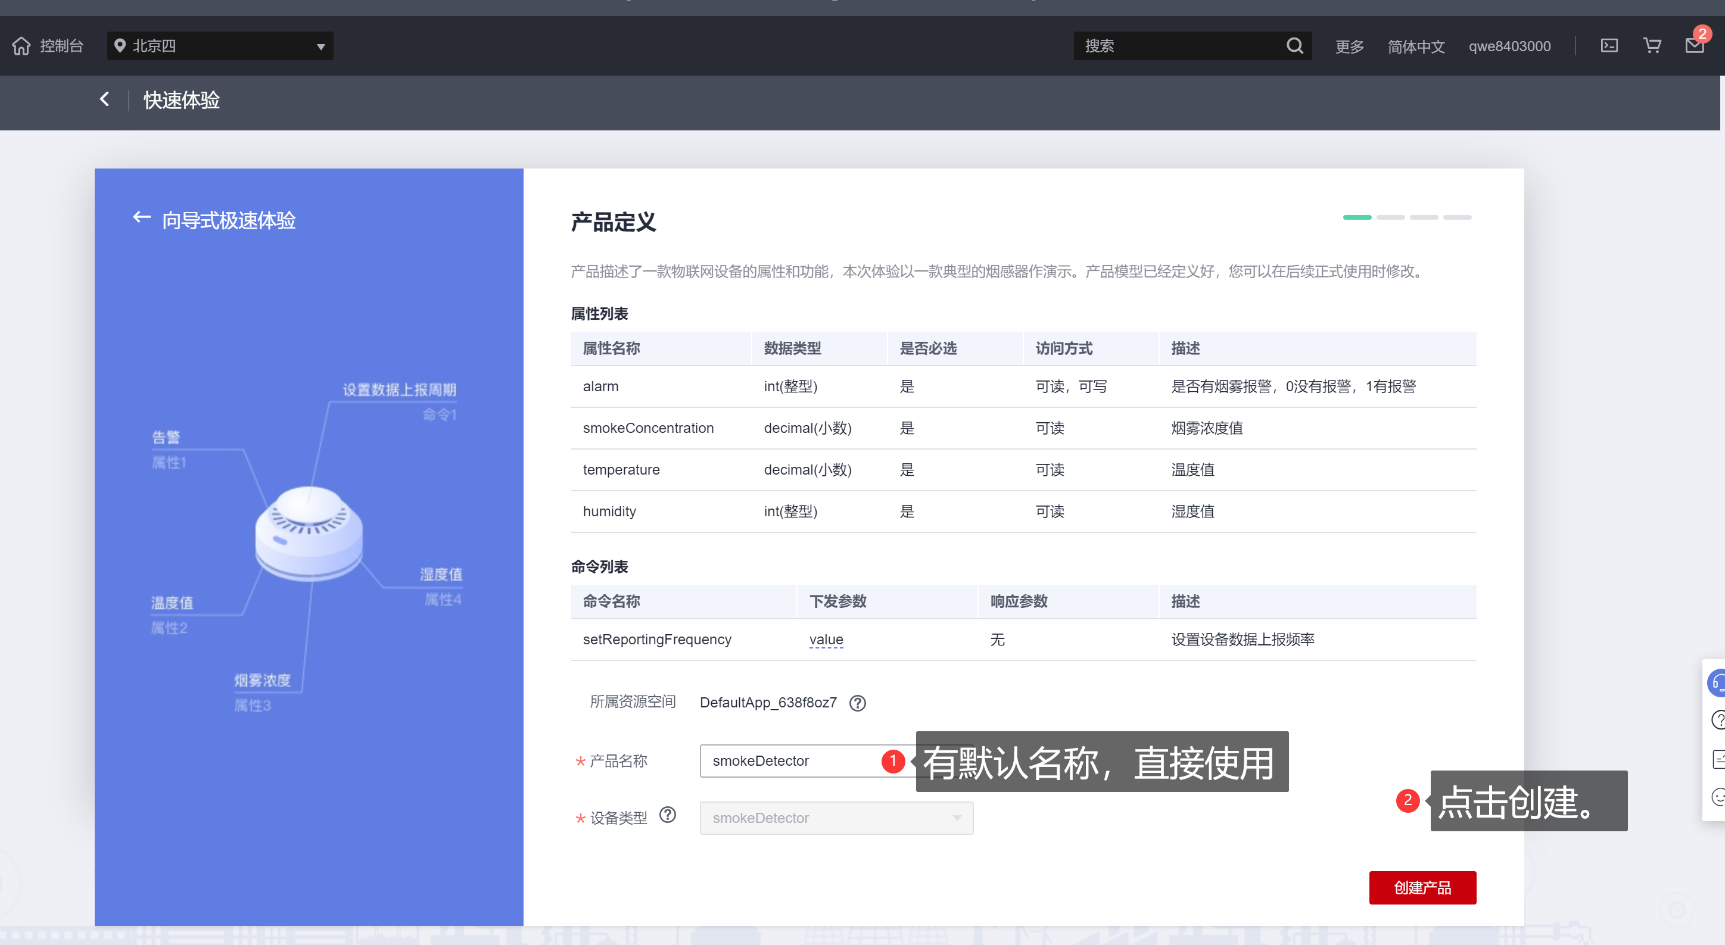Click the 创建产品 button
The height and width of the screenshot is (945, 1725).
pyautogui.click(x=1422, y=887)
